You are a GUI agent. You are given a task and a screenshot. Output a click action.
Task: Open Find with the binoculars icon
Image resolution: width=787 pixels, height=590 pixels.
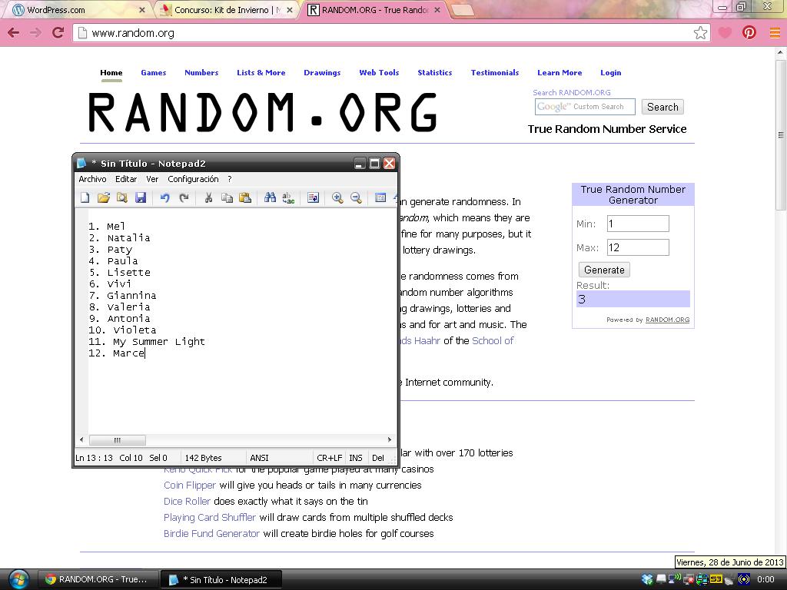(270, 198)
